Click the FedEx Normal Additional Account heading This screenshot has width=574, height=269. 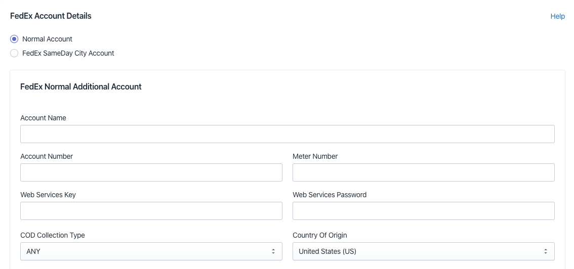pyautogui.click(x=81, y=87)
